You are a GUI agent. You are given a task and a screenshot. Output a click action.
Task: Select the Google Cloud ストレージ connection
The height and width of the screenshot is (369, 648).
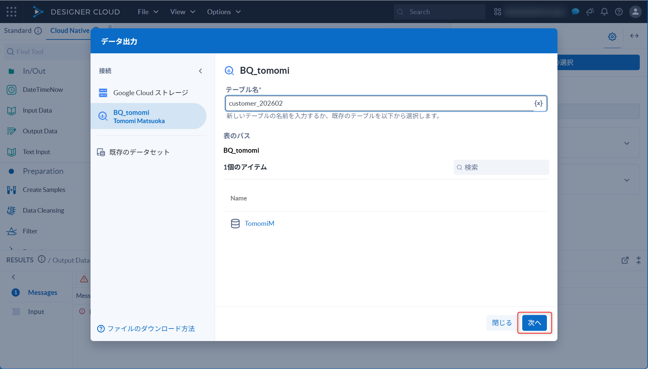click(150, 92)
